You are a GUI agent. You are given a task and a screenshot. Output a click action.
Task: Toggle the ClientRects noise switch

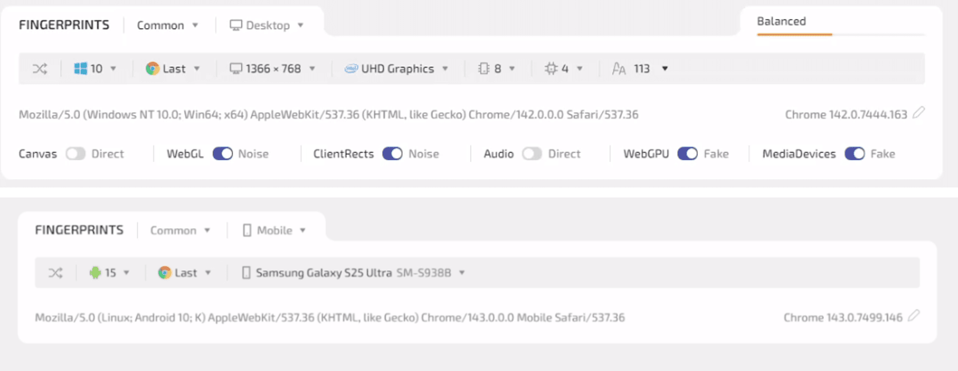pyautogui.click(x=393, y=154)
